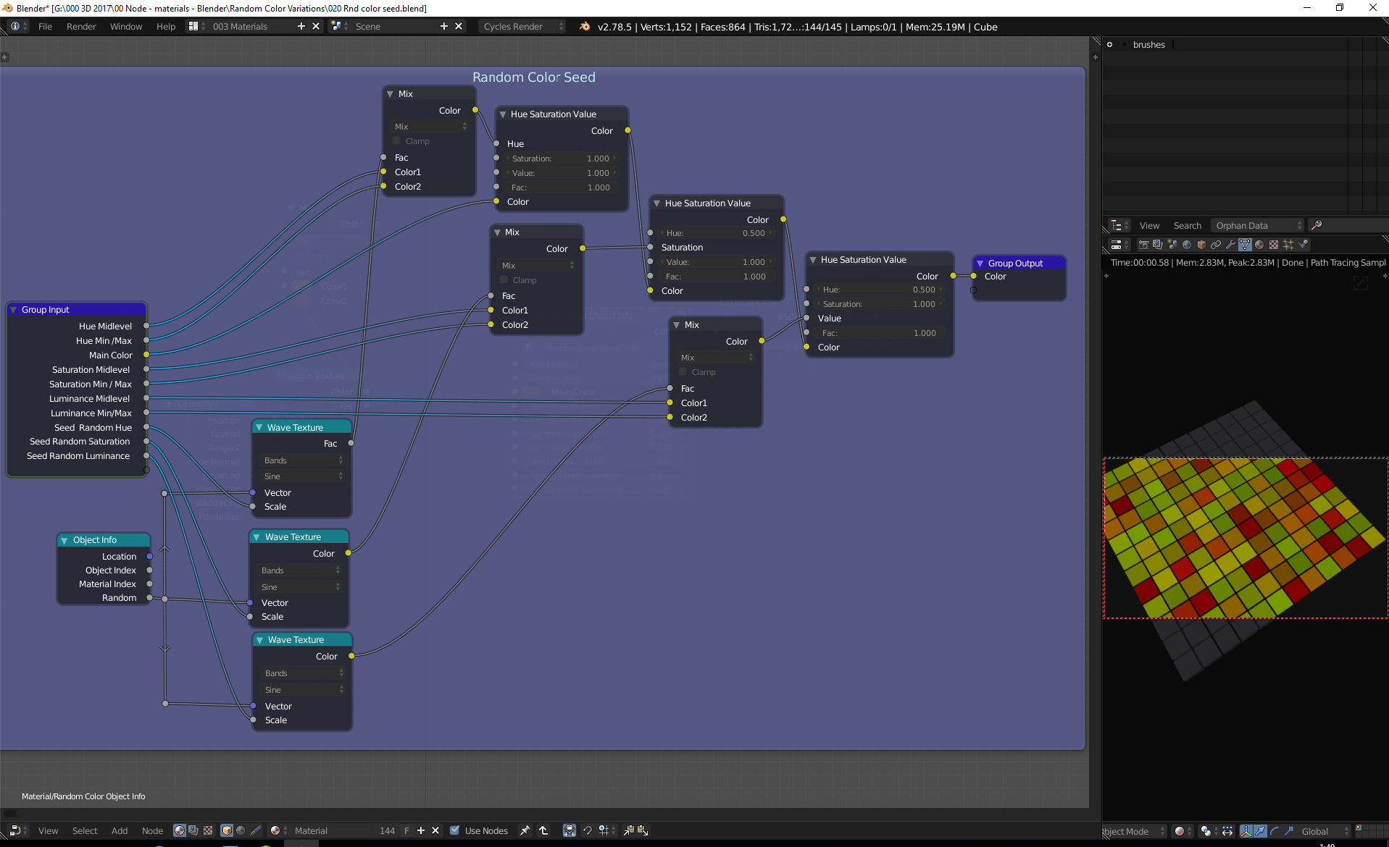Open the Cycles Render engine dropdown
Screen dimensions: 1389x847
522,27
